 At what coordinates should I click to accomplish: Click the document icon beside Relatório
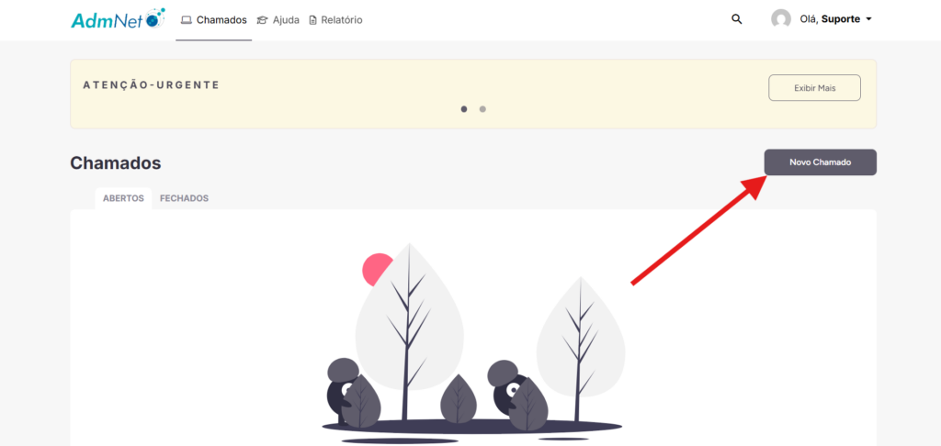[312, 20]
